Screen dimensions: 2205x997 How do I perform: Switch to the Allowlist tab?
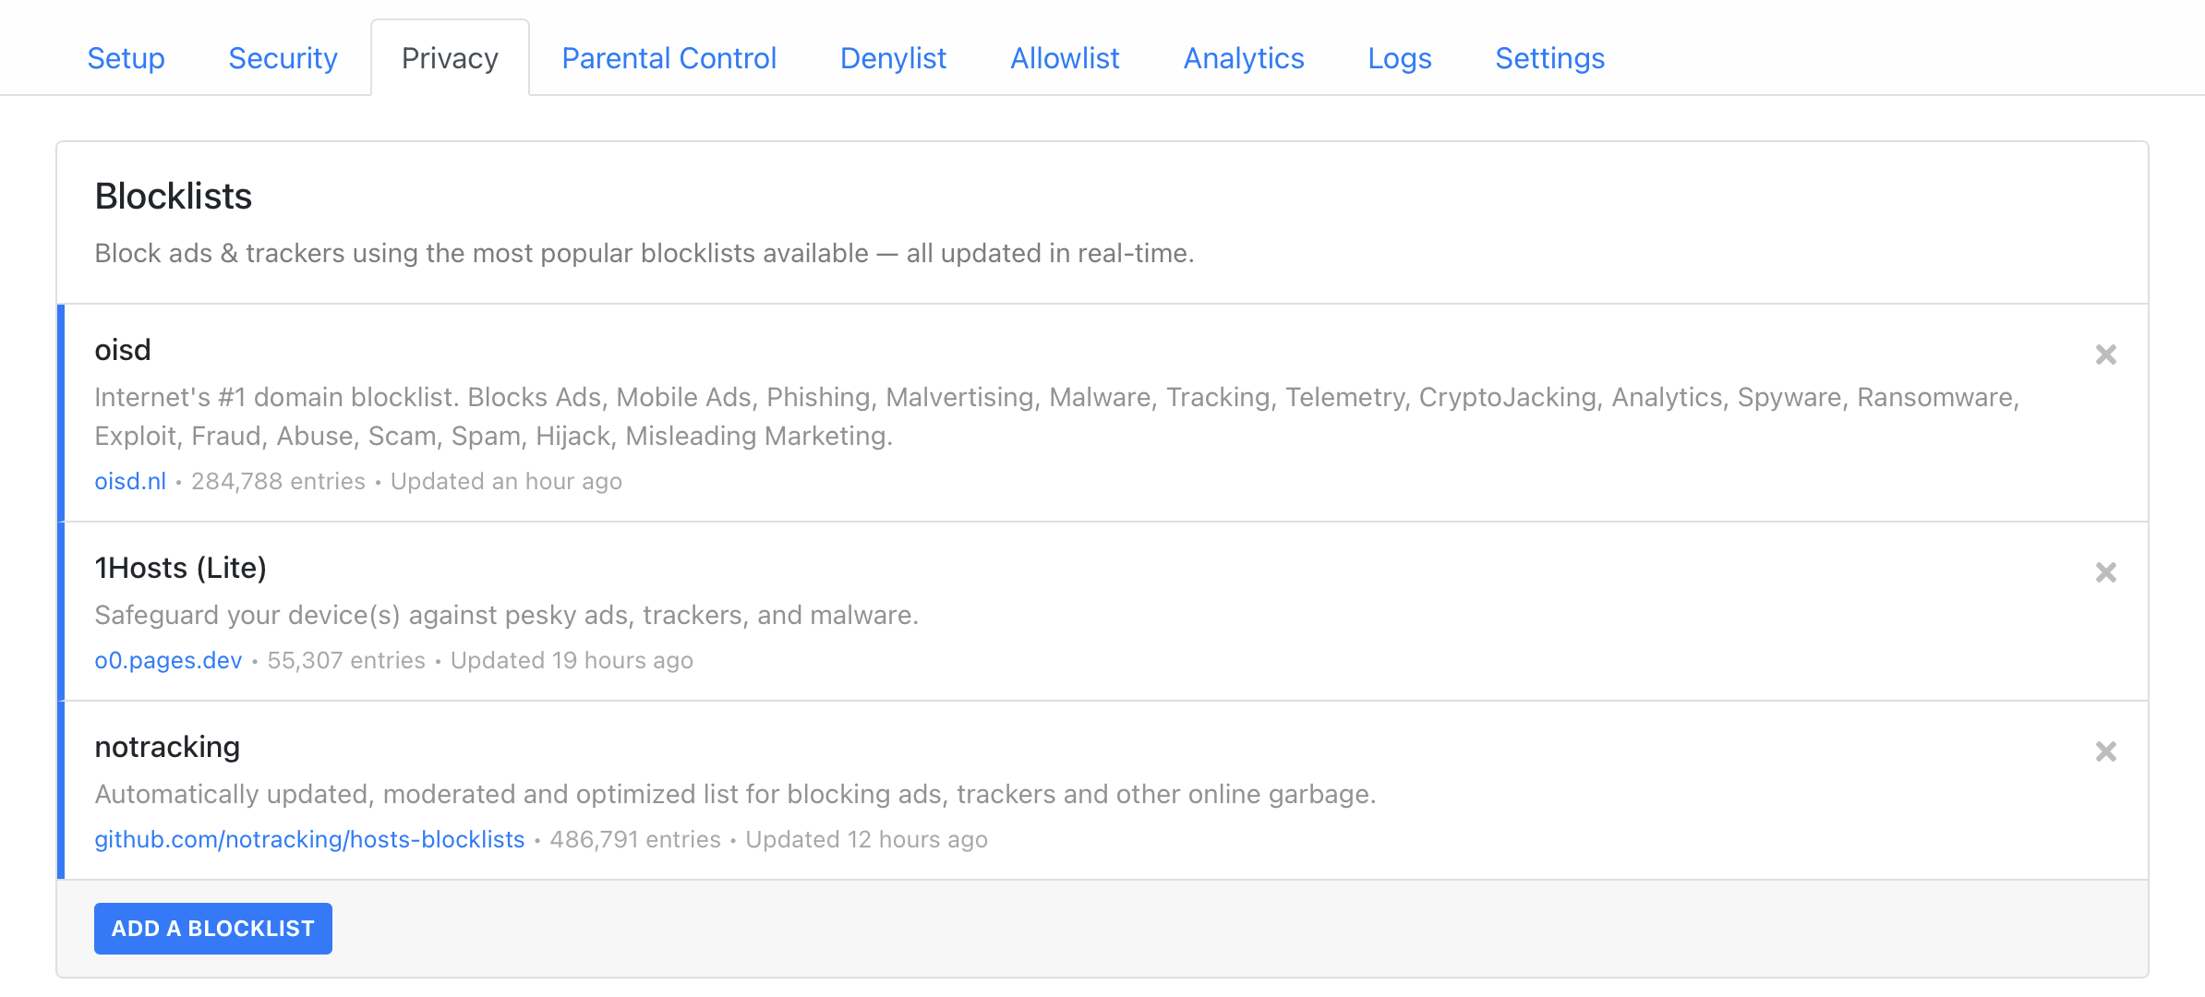click(x=1065, y=58)
